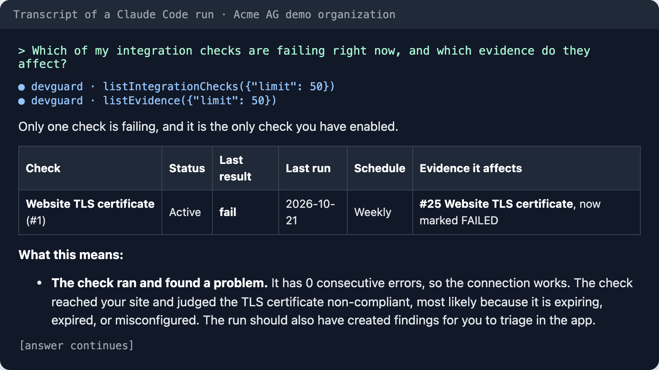This screenshot has width=659, height=370.
Task: Click the 'Status' column header
Action: [x=187, y=168]
